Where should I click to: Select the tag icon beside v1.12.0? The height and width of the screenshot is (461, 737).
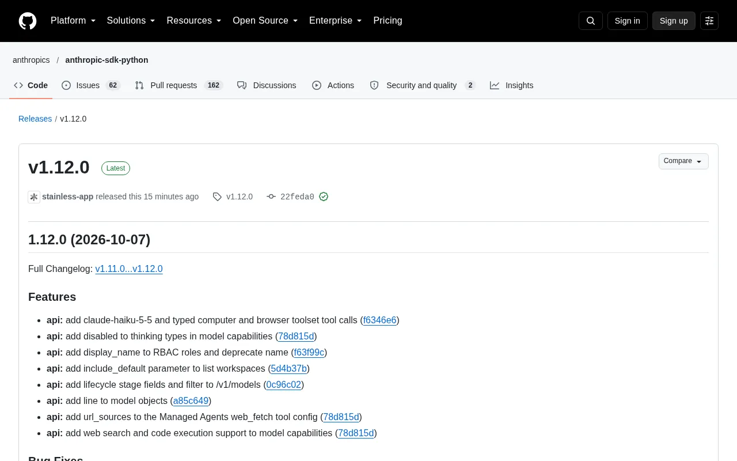(217, 197)
